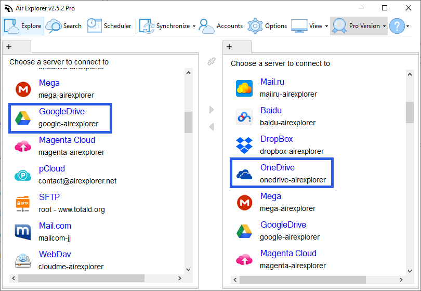
Task: Open the Baidu link in right pane
Action: click(x=271, y=110)
